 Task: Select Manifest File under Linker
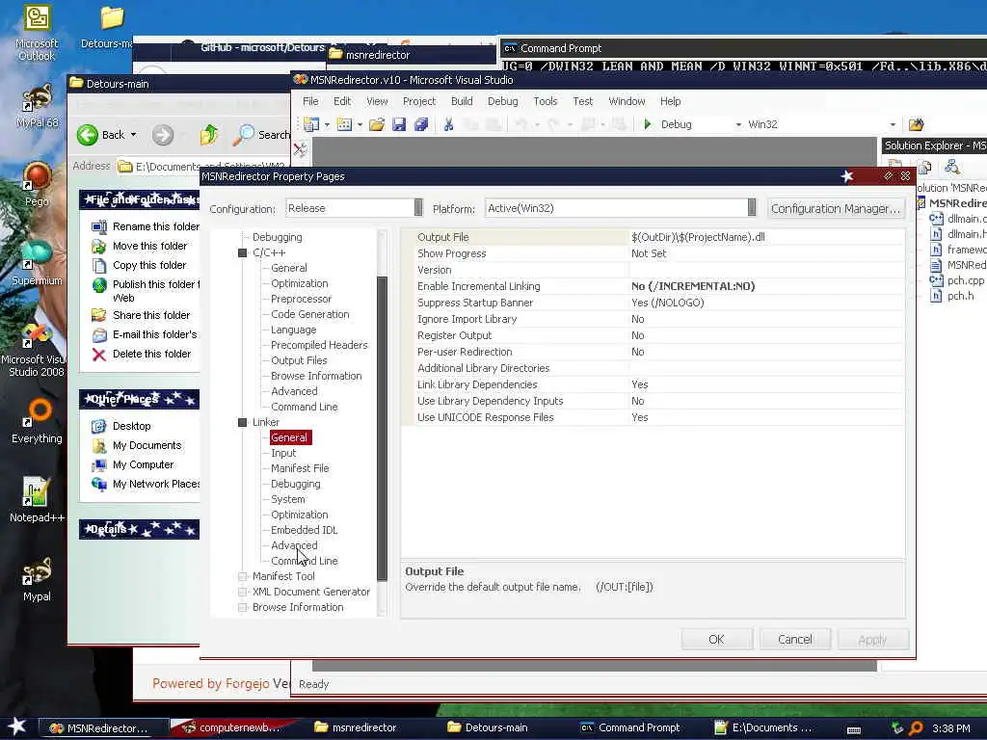point(300,469)
